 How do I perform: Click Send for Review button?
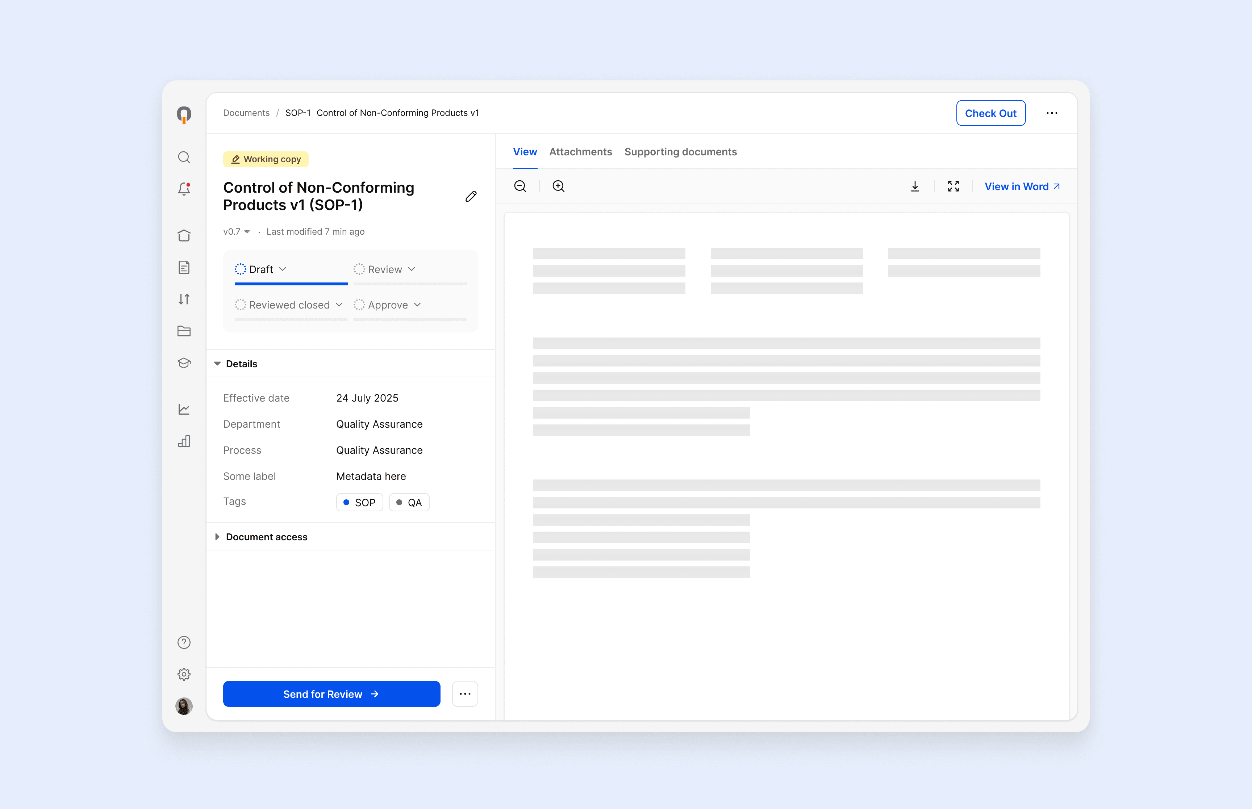[x=331, y=694]
